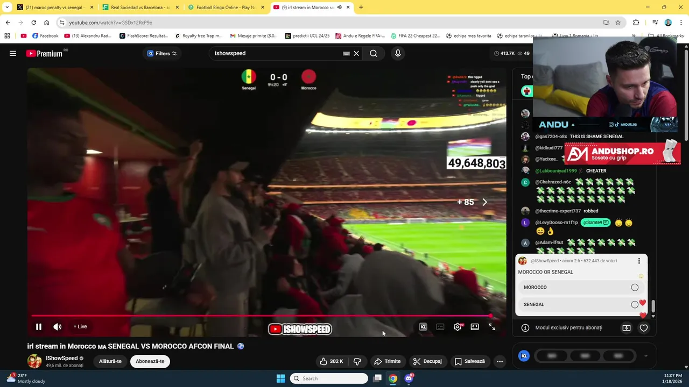Switch to Real Sociedad vs Barcelona tab
The width and height of the screenshot is (689, 387).
140,8
